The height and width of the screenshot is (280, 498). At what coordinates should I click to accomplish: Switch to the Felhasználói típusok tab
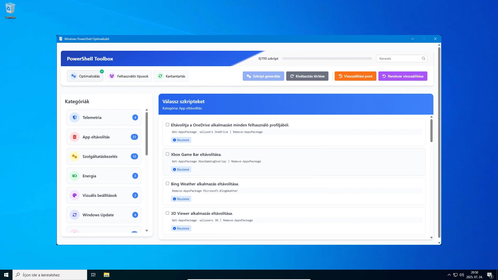(x=129, y=76)
